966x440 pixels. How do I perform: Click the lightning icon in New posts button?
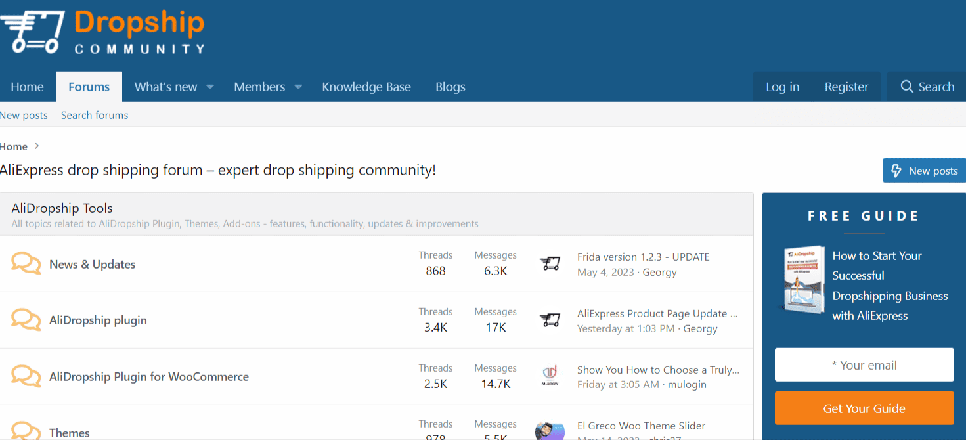pyautogui.click(x=896, y=170)
